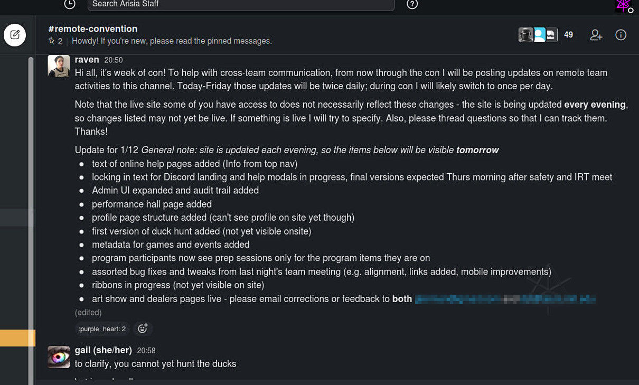Click the 20:50 message timestamp
Screen dimensions: 639x385
point(114,60)
